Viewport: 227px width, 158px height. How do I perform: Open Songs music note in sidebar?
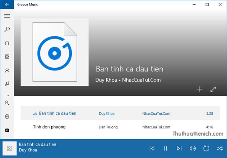[x=7, y=84]
